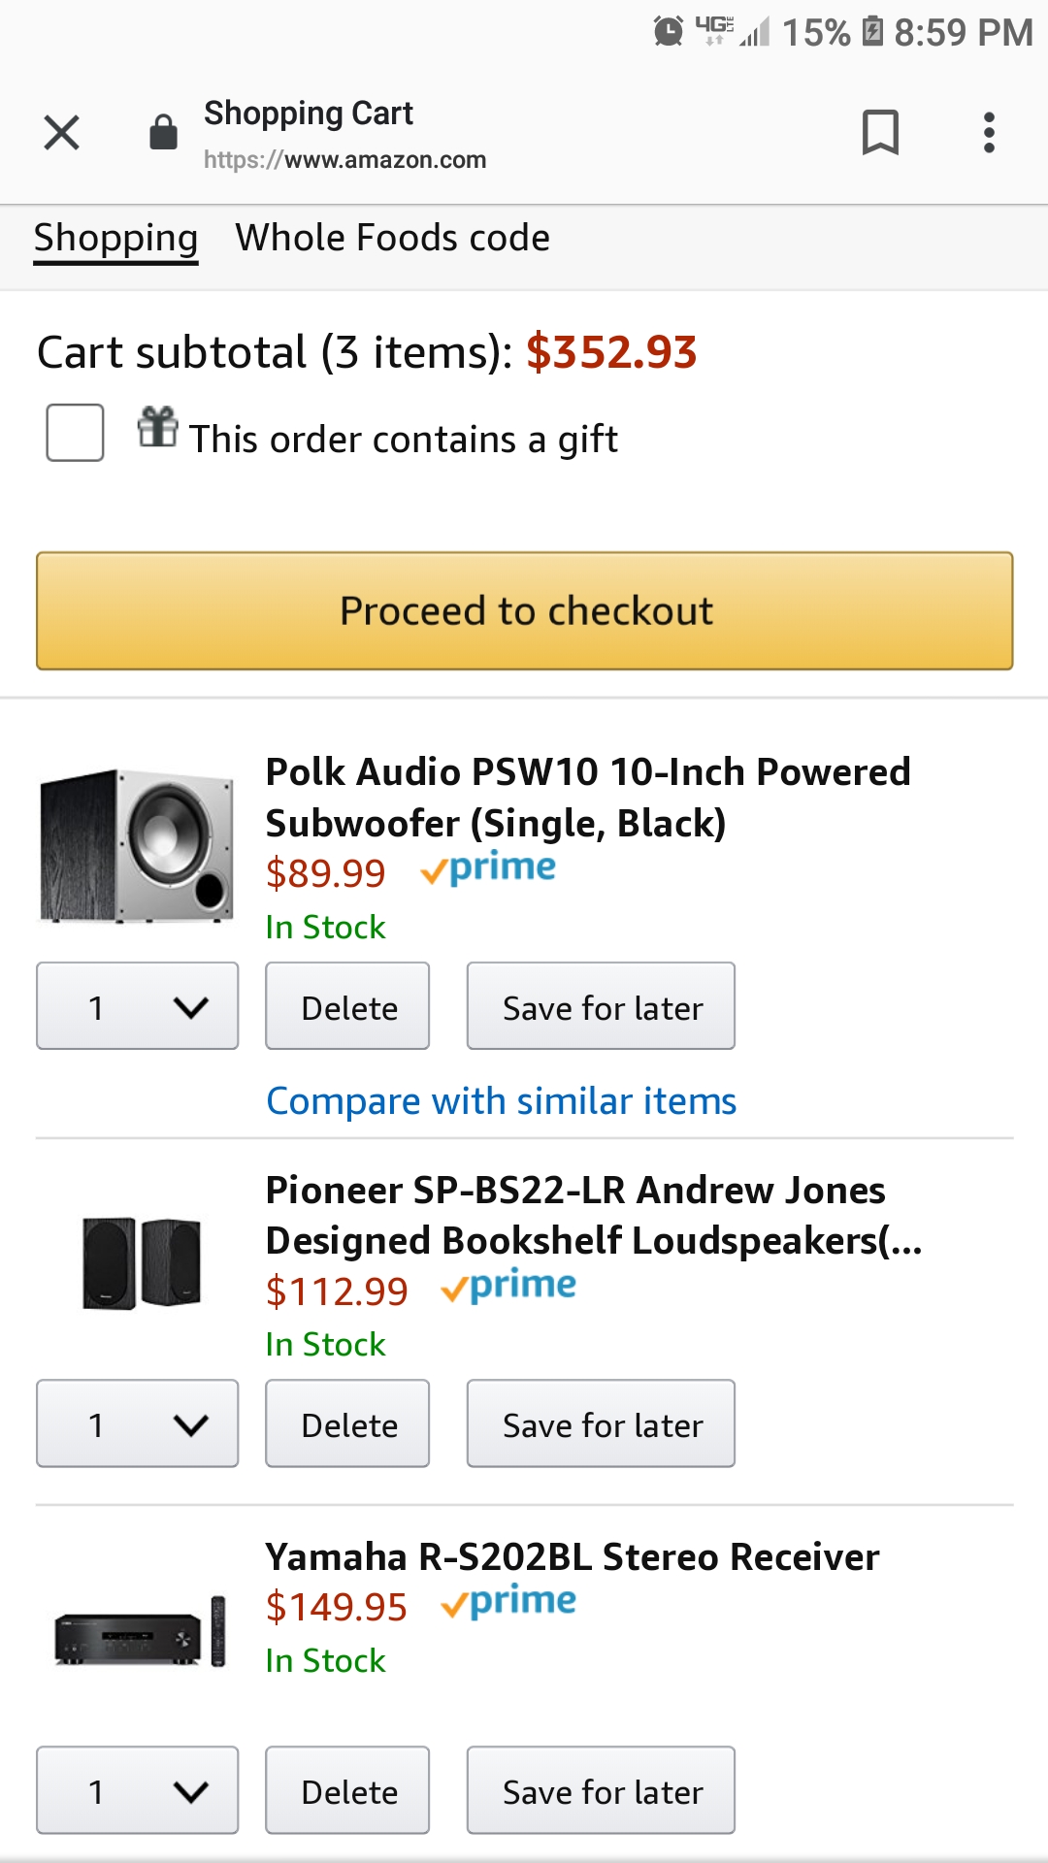Close the Shopping Cart browser tab
This screenshot has width=1048, height=1863.
(61, 133)
